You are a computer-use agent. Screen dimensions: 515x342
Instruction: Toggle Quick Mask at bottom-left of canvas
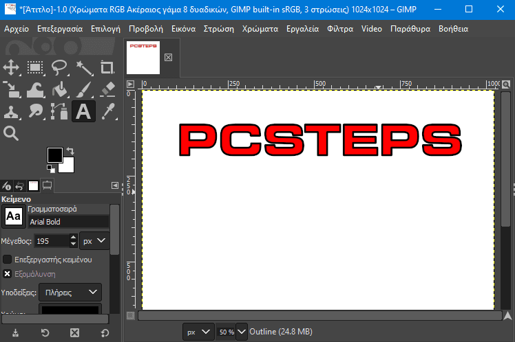point(130,315)
